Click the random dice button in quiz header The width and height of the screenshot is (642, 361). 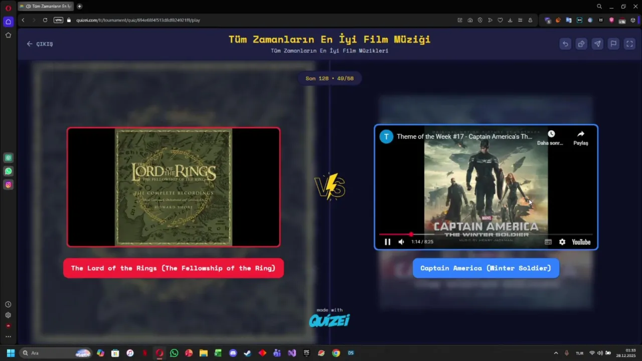[x=581, y=44]
